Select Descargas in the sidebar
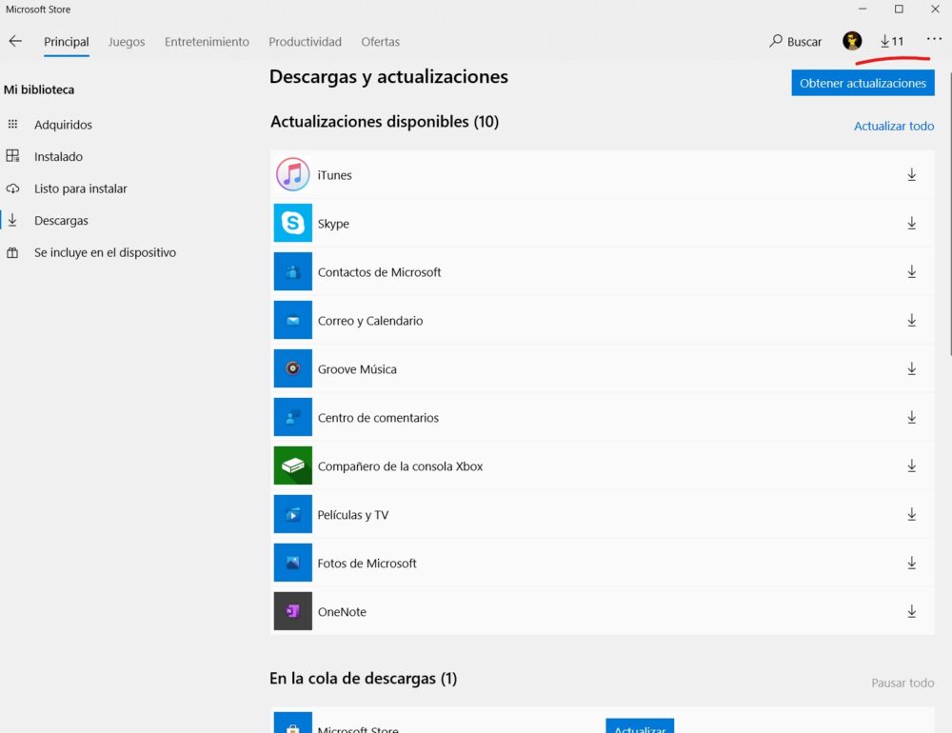952x733 pixels. pyautogui.click(x=62, y=220)
